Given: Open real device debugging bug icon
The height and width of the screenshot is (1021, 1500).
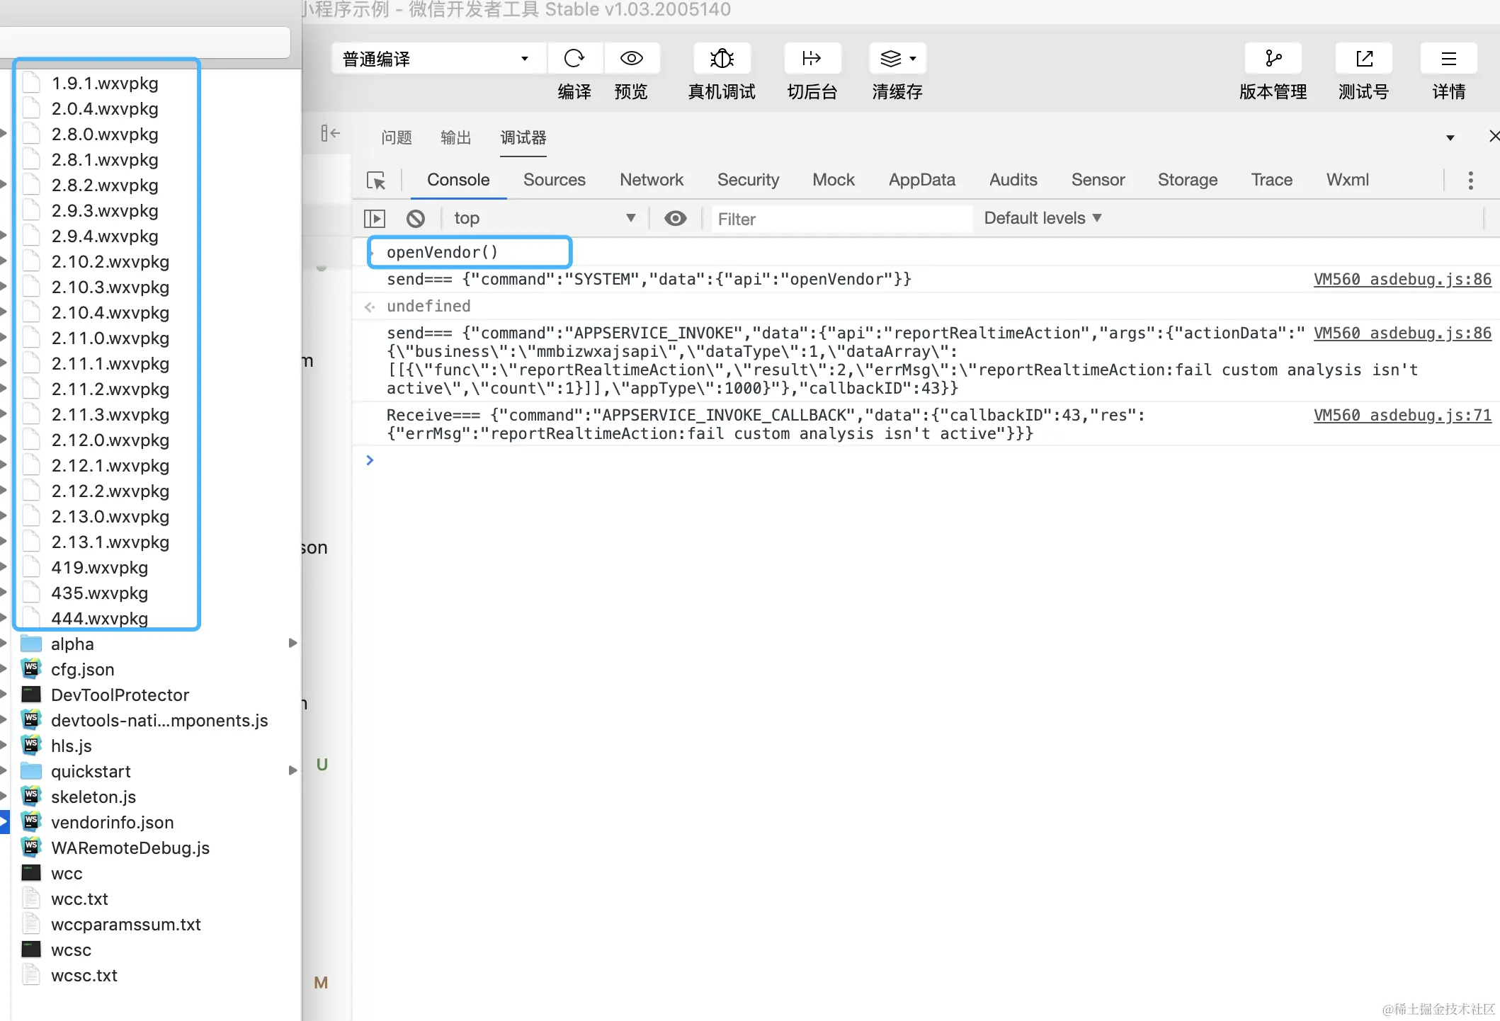Looking at the screenshot, I should (722, 58).
